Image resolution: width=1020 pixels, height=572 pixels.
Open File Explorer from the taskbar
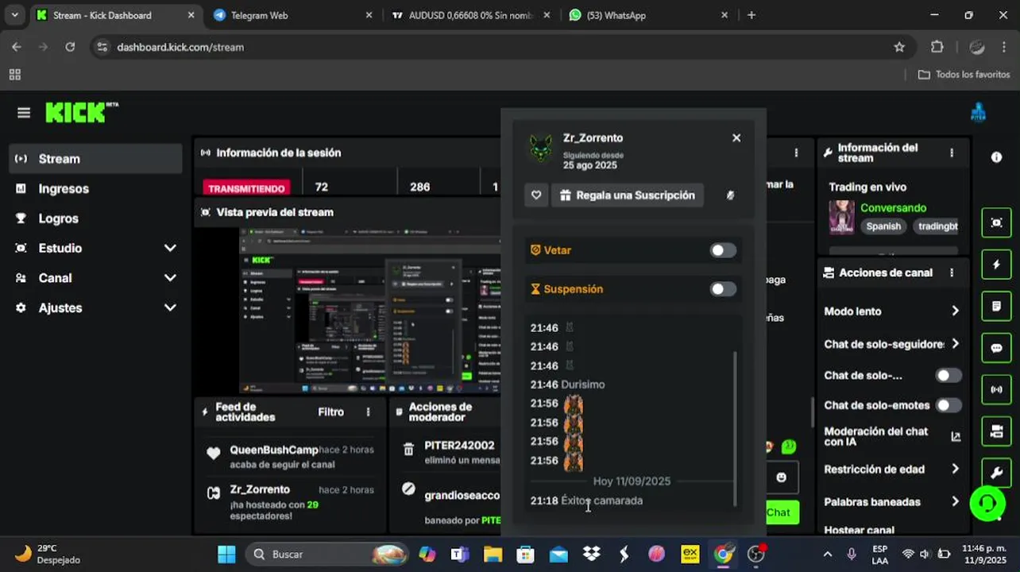point(493,554)
